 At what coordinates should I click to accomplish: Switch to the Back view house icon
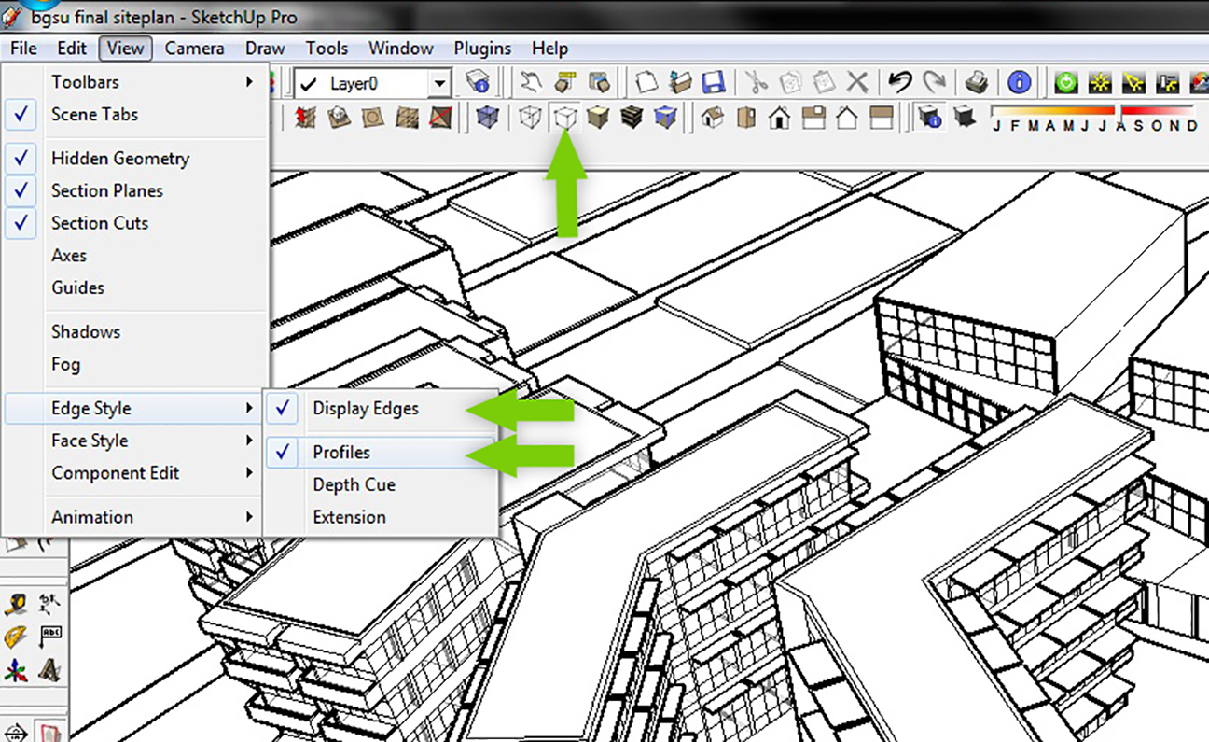click(x=846, y=118)
